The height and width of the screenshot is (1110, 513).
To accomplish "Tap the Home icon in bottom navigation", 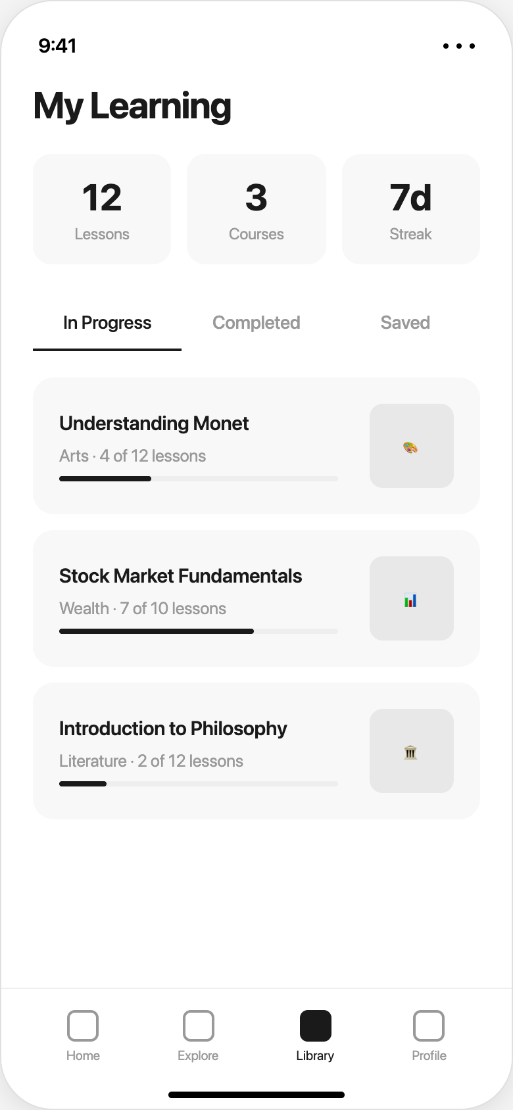I will (83, 1026).
